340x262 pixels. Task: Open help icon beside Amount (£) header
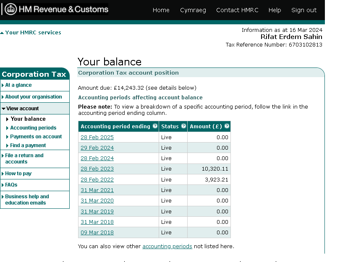pos(227,126)
